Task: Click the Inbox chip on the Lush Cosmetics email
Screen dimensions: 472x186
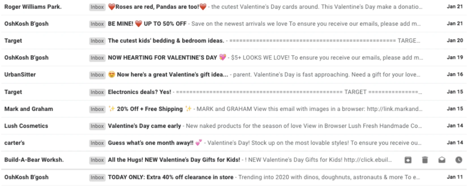Action: pyautogui.click(x=97, y=126)
